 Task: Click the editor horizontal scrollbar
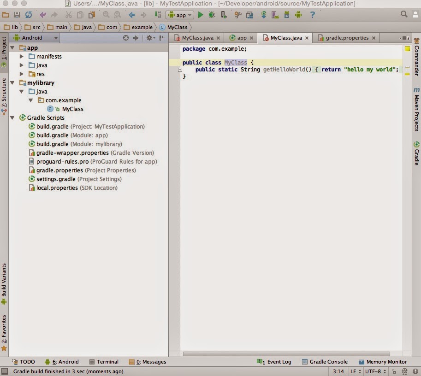(286, 354)
